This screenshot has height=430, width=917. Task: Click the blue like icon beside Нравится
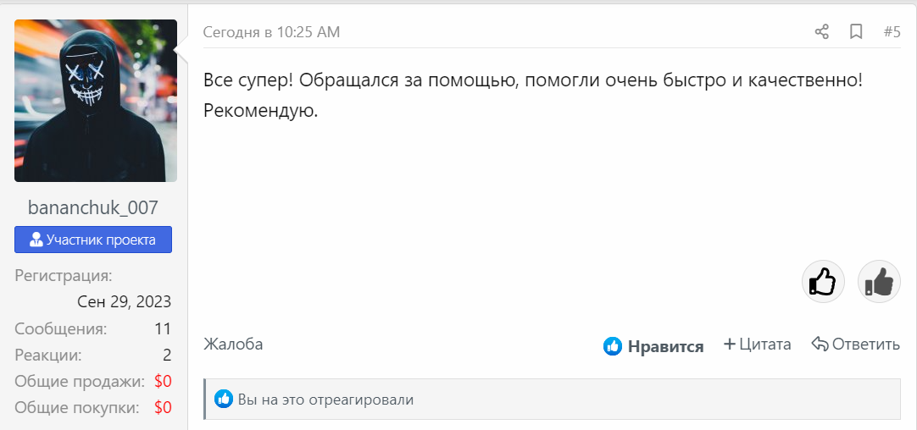pos(613,346)
